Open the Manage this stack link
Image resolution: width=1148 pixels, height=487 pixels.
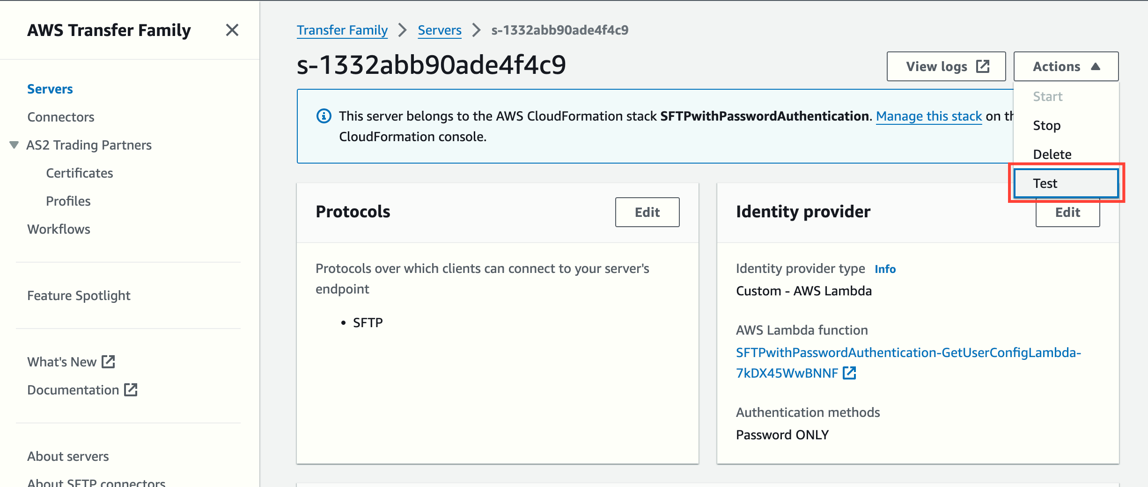928,116
